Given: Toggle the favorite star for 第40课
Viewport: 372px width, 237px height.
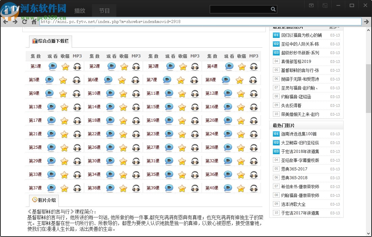Looking at the screenshot, I should (x=241, y=188).
